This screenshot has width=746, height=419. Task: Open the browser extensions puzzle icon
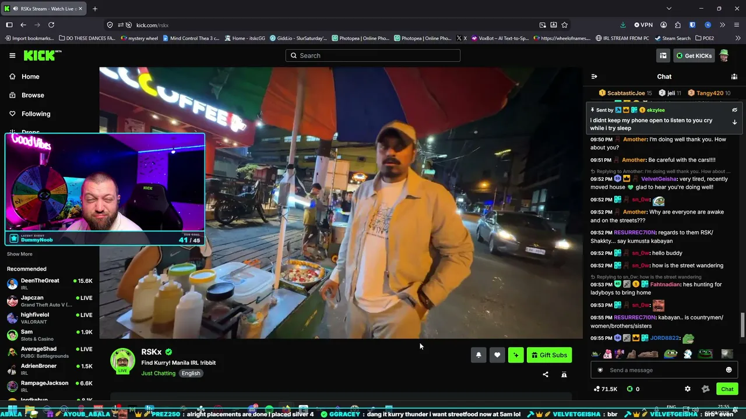[x=678, y=25]
